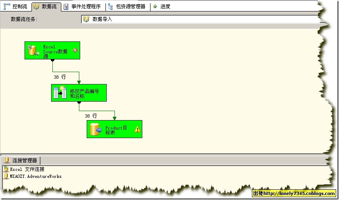Click the second 38 行 label near Product目标表
Image resolution: width=339 pixels, height=200 pixels.
click(x=91, y=116)
